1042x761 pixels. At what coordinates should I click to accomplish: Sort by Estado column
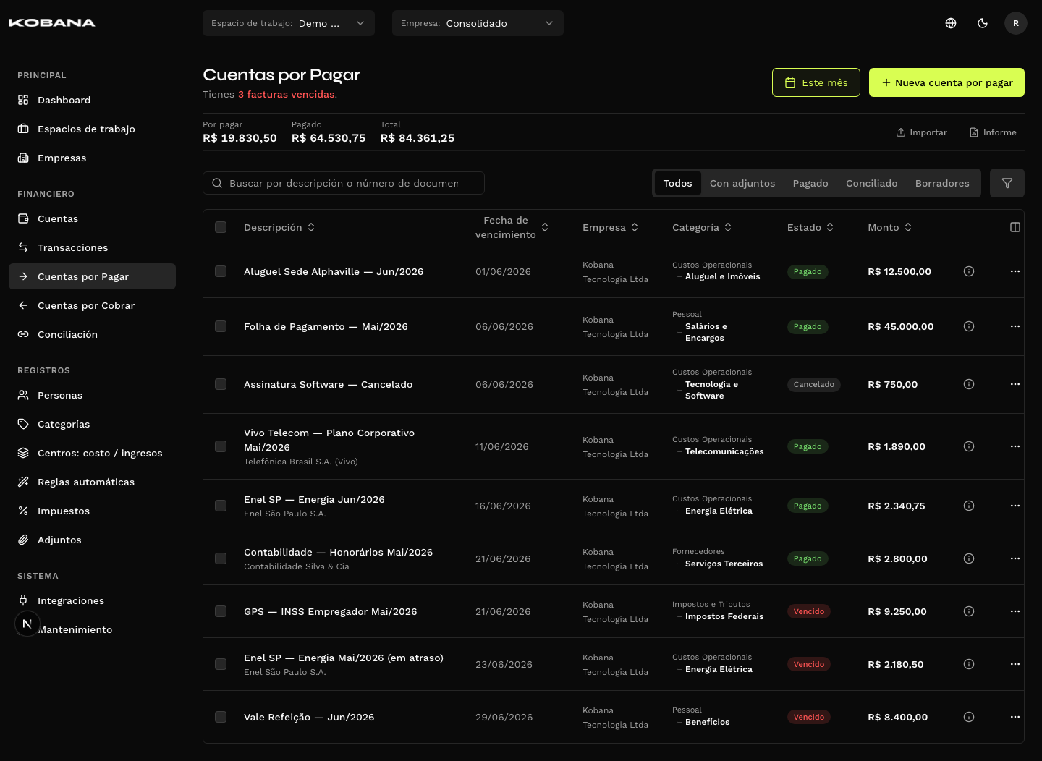[810, 227]
